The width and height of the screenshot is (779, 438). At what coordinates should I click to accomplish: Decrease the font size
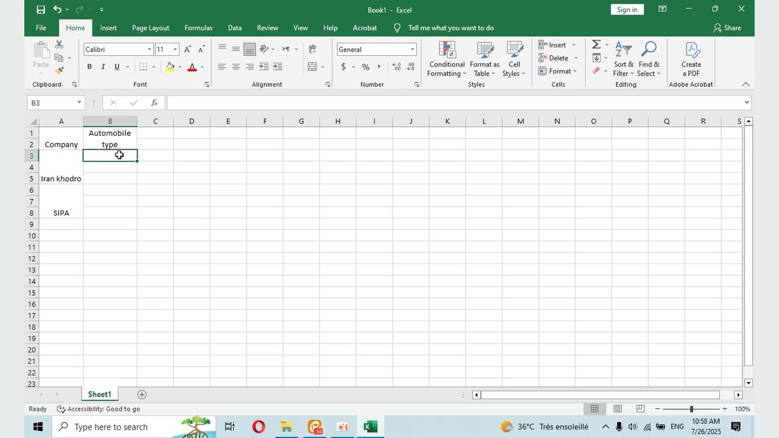pos(201,49)
